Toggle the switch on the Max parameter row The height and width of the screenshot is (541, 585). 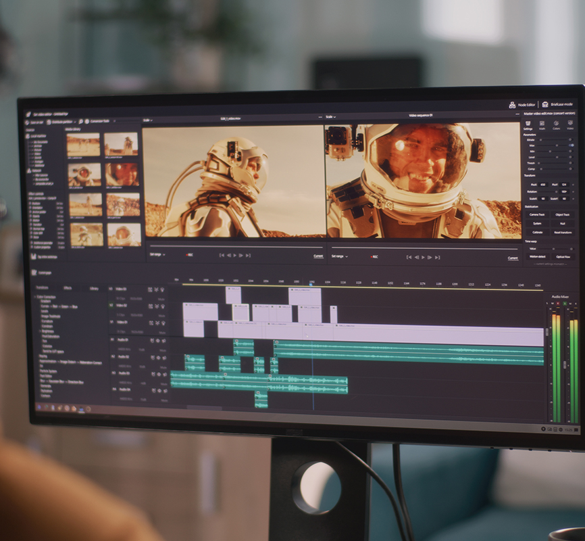click(x=571, y=145)
